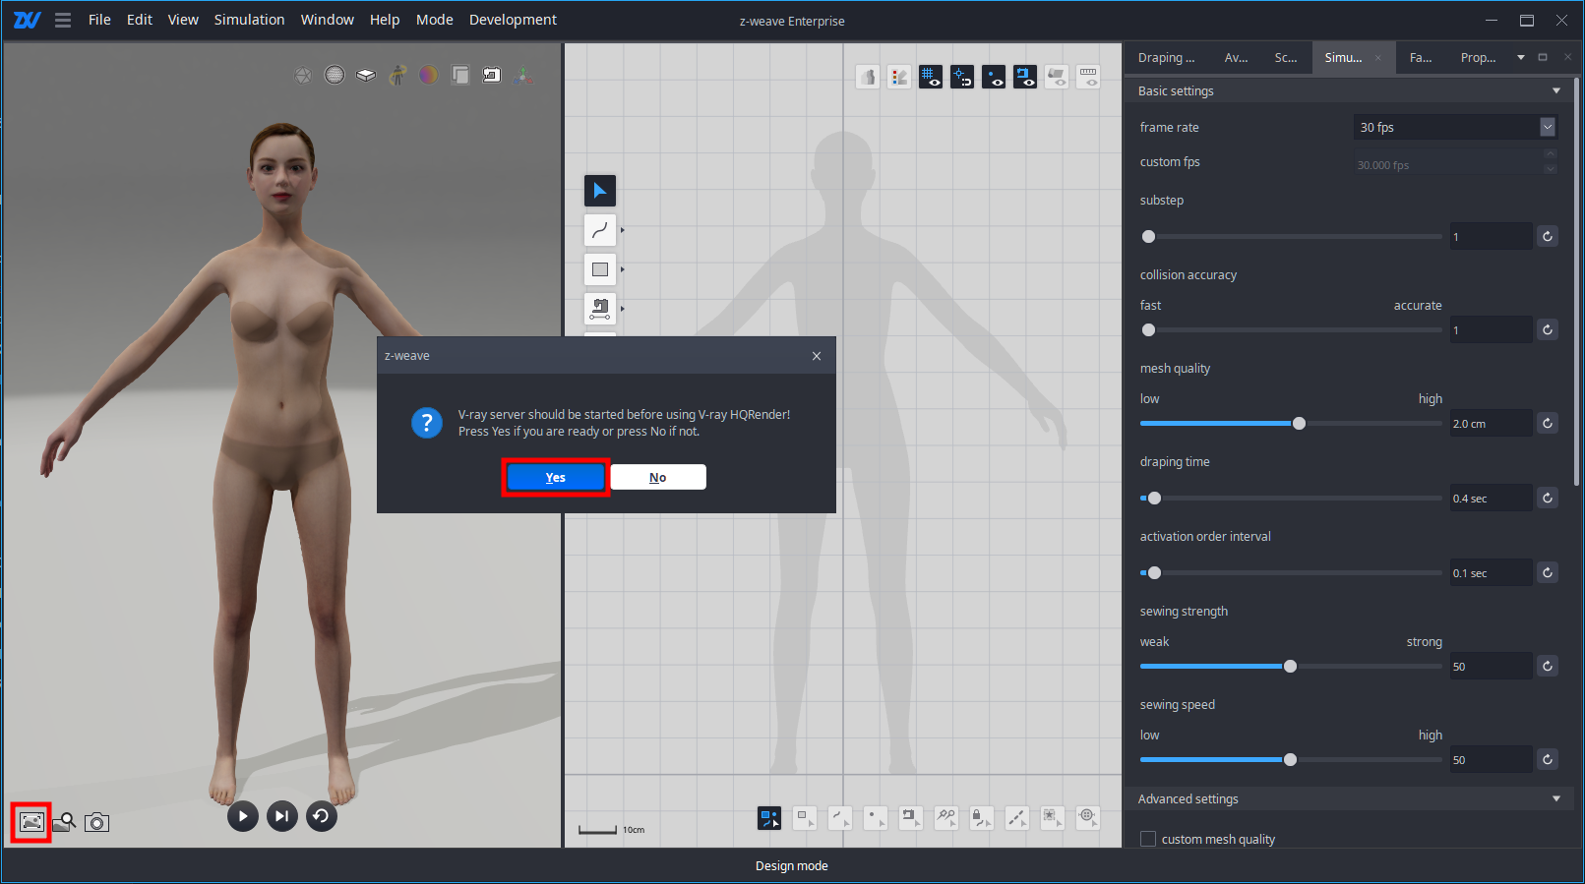The width and height of the screenshot is (1585, 884).
Task: Open the Mode menu
Action: click(x=435, y=20)
